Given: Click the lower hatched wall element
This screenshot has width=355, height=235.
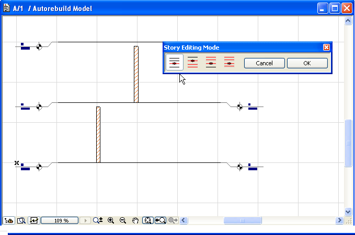Looking at the screenshot, I should click(98, 135).
